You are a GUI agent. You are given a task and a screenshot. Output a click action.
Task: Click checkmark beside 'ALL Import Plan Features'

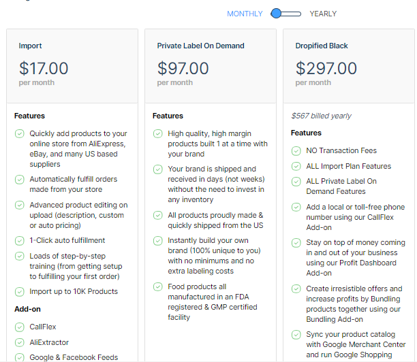click(296, 166)
